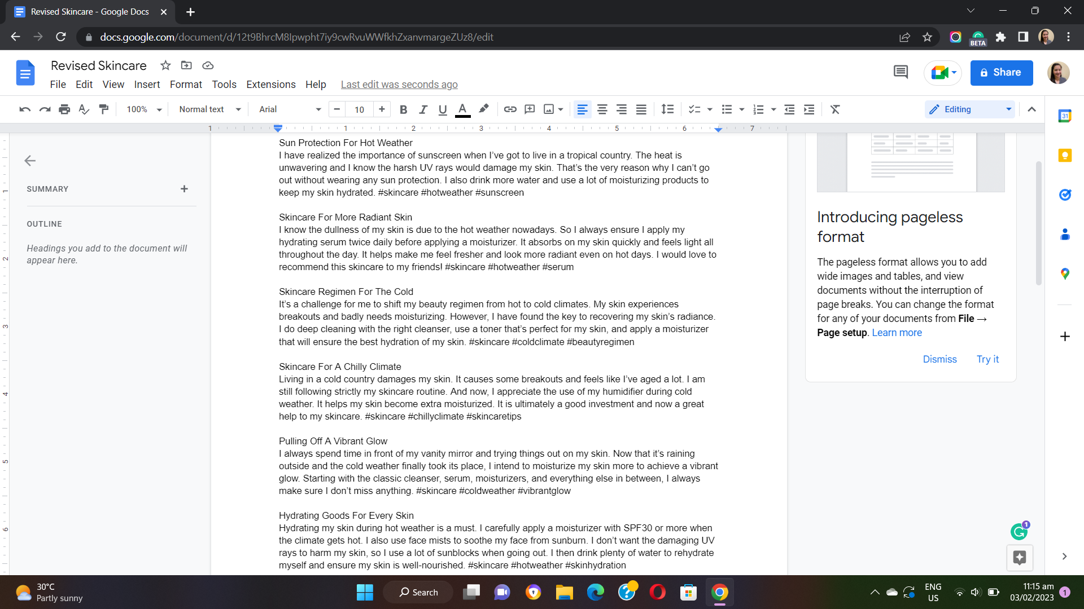Screen dimensions: 1084x609
Task: Dismiss the pageless format card
Action: pyautogui.click(x=939, y=359)
